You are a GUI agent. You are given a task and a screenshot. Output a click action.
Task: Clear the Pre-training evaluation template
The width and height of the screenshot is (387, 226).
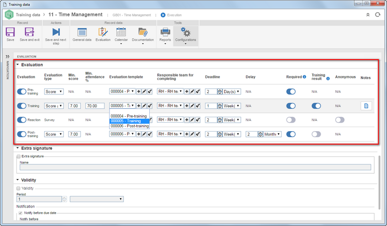click(150, 92)
